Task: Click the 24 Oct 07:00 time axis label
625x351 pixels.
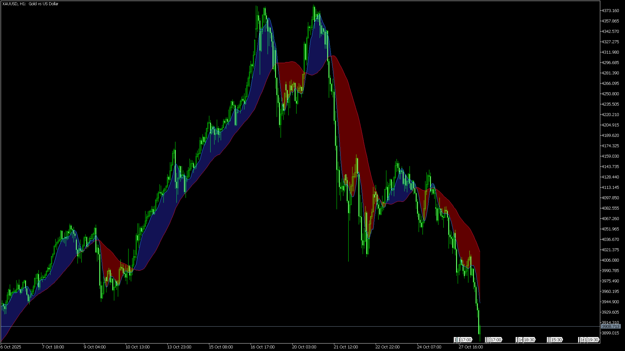Action: coord(429,347)
